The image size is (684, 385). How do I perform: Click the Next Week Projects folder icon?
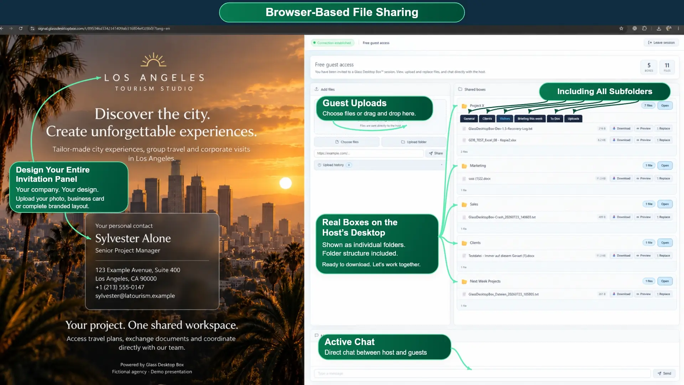pyautogui.click(x=464, y=281)
